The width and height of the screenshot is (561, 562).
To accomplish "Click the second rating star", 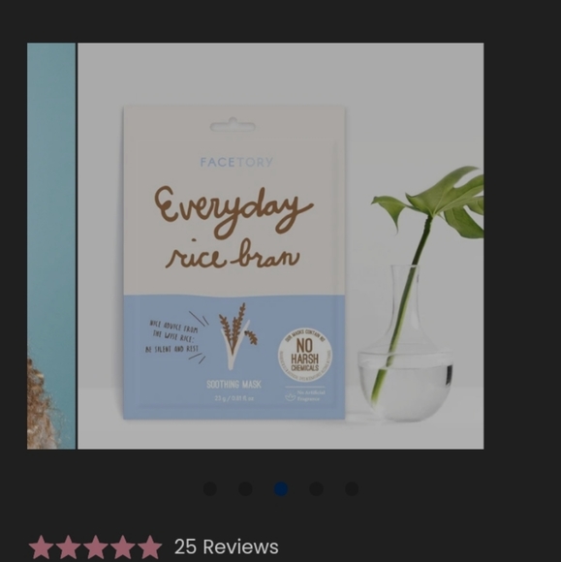I will [x=69, y=546].
